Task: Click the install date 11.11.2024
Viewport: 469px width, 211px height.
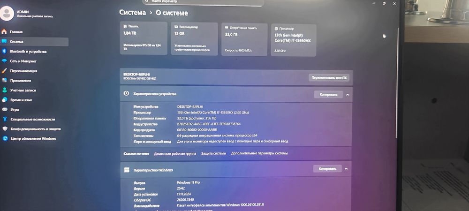Action: (185, 194)
